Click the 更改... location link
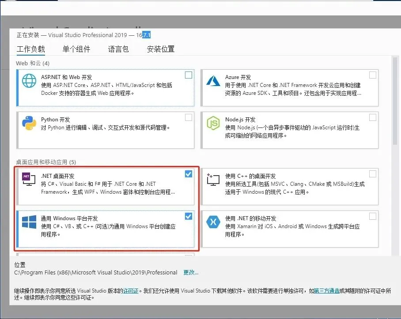 click(x=191, y=273)
